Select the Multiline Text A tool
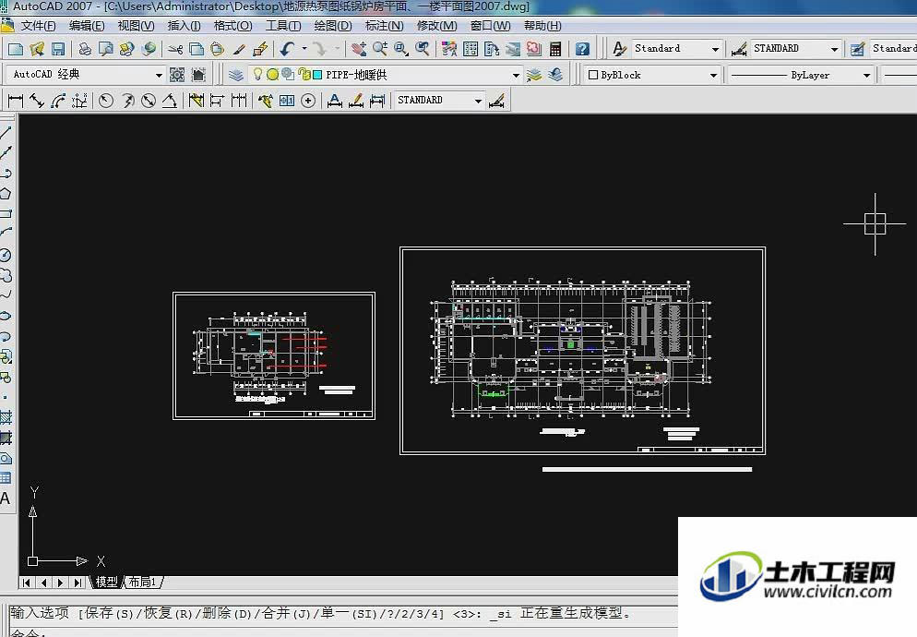Image resolution: width=917 pixels, height=637 pixels. coord(6,499)
